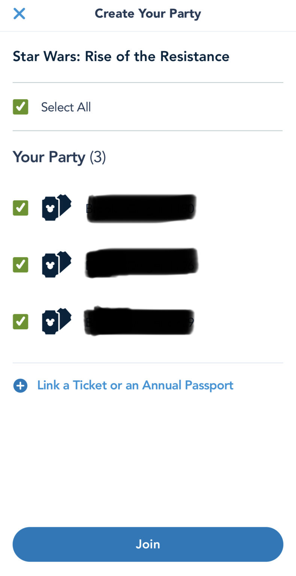296x576 pixels.
Task: Tap the third member's Mickey ticket icon
Action: 56,321
